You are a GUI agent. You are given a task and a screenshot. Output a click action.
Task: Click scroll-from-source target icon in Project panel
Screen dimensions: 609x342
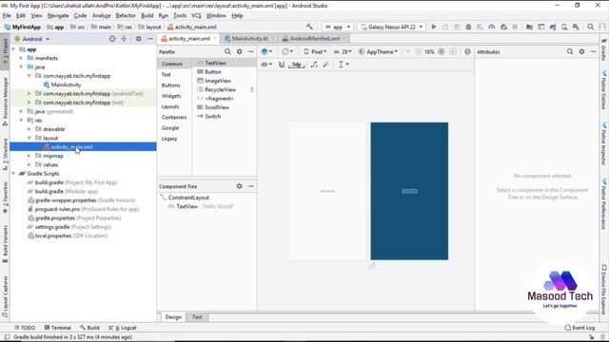112,39
